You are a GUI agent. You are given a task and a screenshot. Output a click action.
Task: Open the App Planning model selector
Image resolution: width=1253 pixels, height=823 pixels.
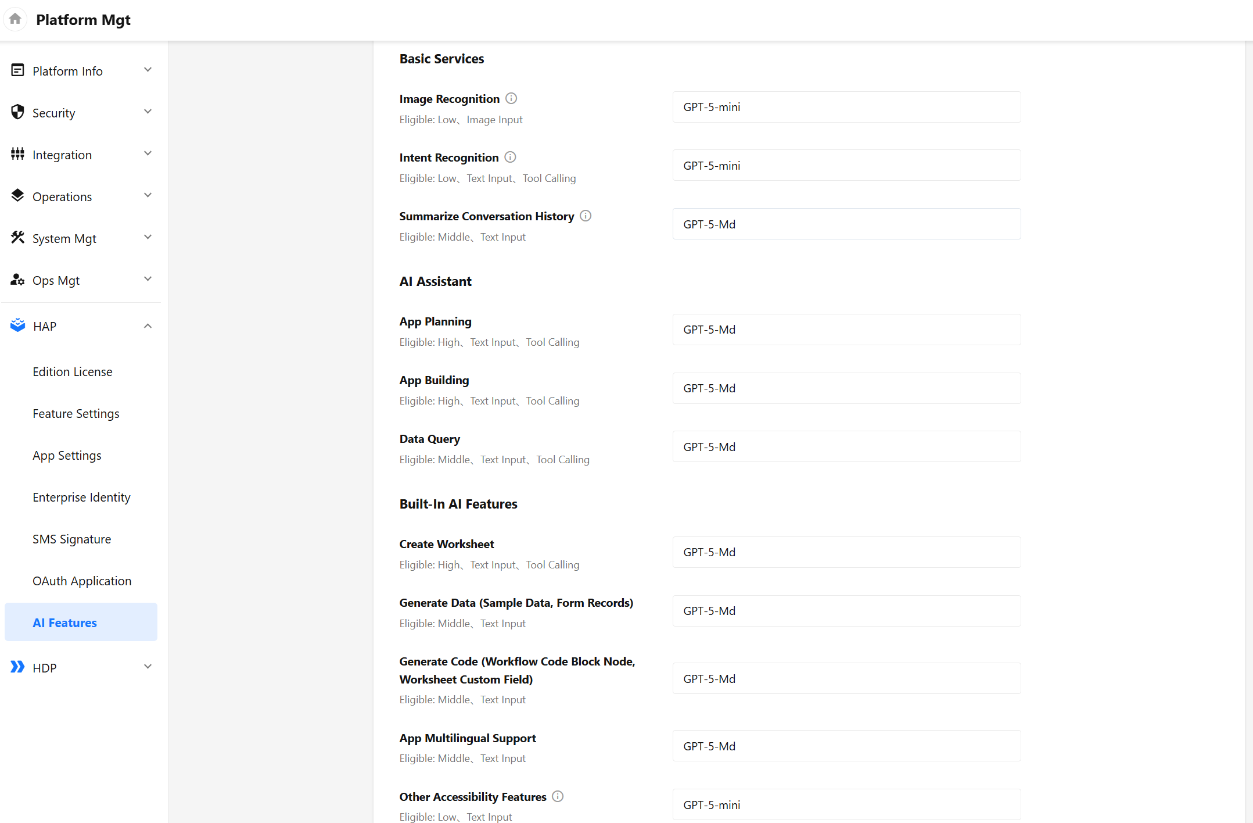(x=846, y=330)
